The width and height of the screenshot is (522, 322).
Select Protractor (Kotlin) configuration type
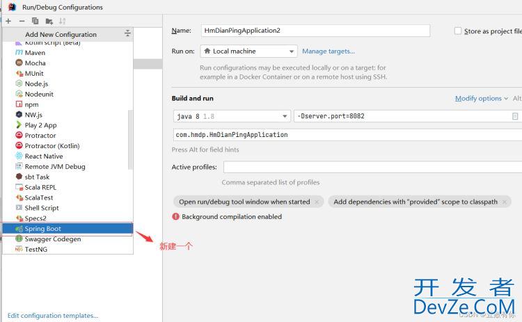[x=68, y=145]
